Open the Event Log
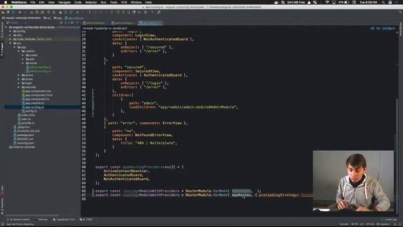Image resolution: width=403 pixels, height=227 pixels. (389, 219)
